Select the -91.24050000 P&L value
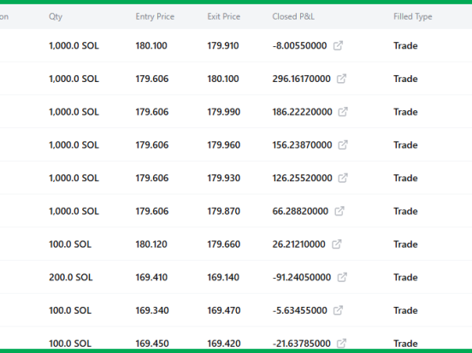Image resolution: width=472 pixels, height=353 pixels. click(x=302, y=278)
